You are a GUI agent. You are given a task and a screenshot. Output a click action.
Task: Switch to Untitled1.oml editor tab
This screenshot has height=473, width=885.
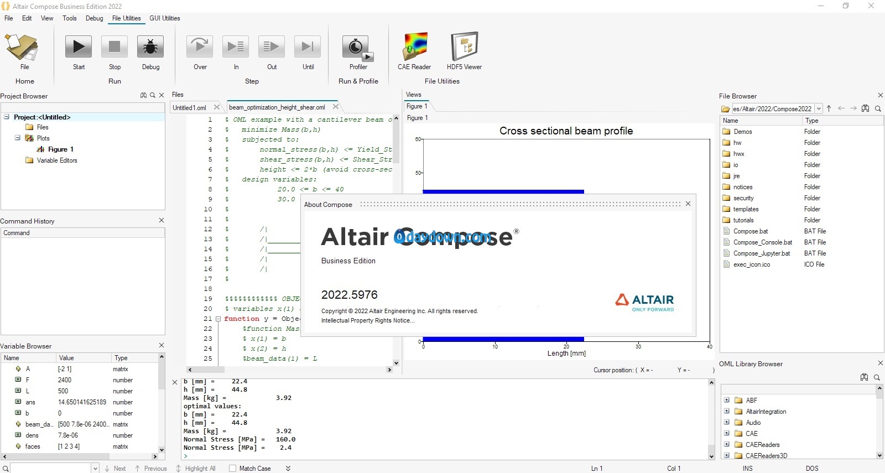(190, 108)
